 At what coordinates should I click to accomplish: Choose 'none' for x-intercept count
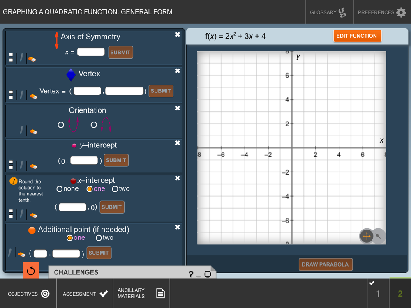coord(60,189)
